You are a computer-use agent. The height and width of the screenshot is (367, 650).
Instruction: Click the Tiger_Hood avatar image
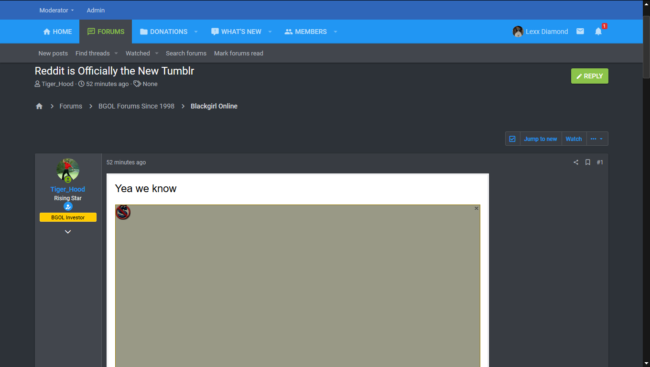tap(68, 170)
